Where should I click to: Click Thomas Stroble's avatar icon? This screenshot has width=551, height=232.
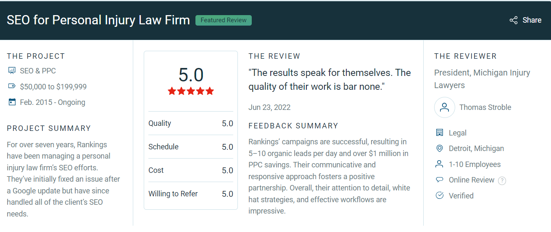tap(444, 107)
